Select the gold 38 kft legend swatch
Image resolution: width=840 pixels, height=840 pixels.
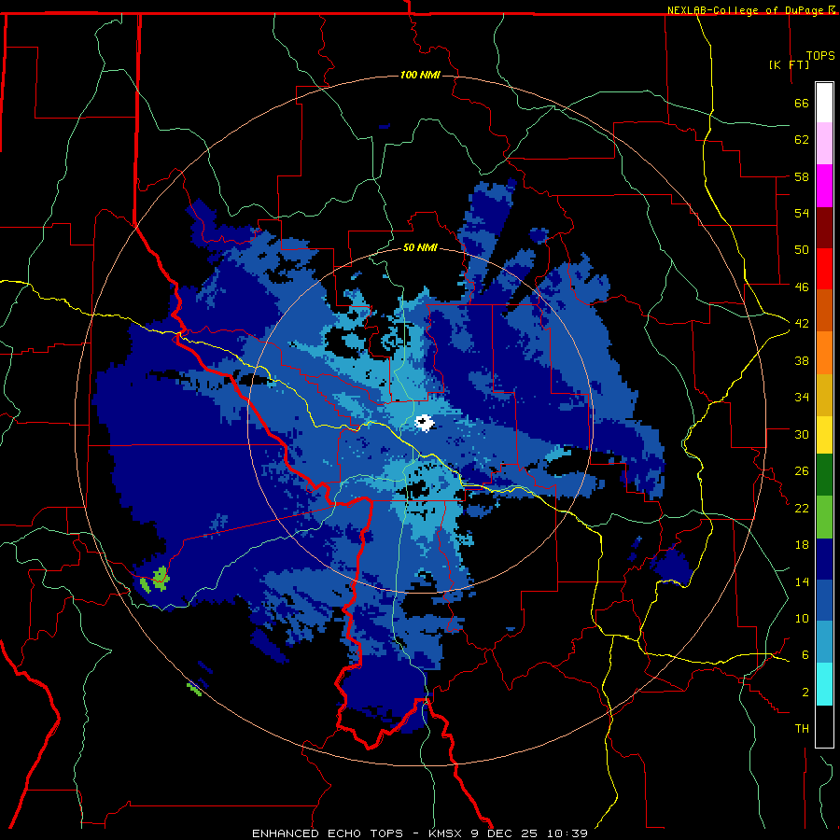pyautogui.click(x=824, y=394)
